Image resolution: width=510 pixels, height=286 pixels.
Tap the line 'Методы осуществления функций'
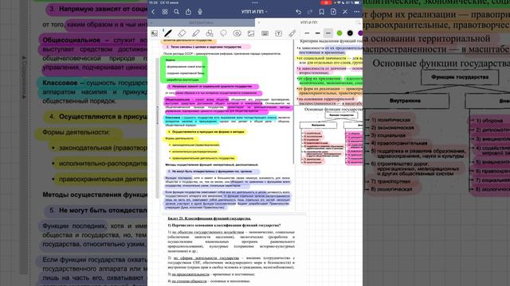coord(211,164)
